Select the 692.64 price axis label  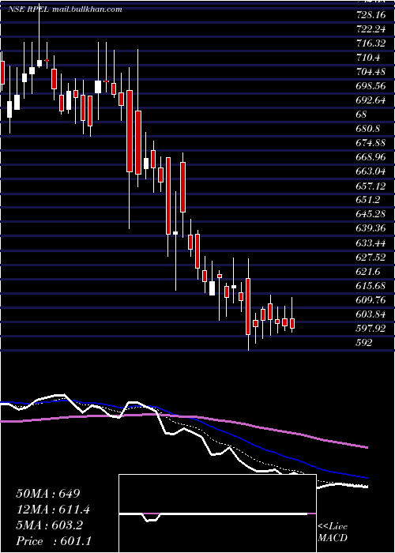click(371, 100)
